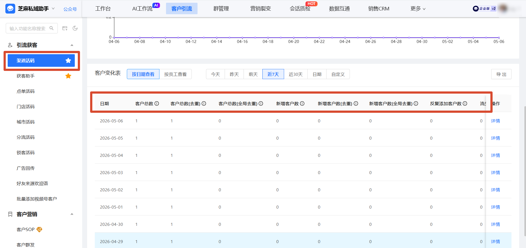Image resolution: width=526 pixels, height=248 pixels.
Task: Open 分流活码 in the sidebar
Action: coord(25,137)
